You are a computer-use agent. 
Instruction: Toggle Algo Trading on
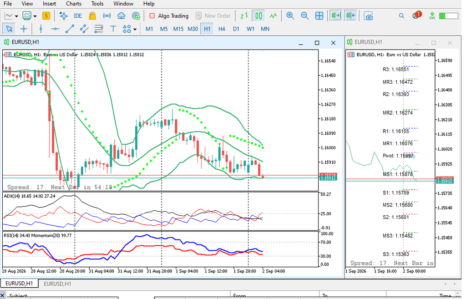coord(169,16)
